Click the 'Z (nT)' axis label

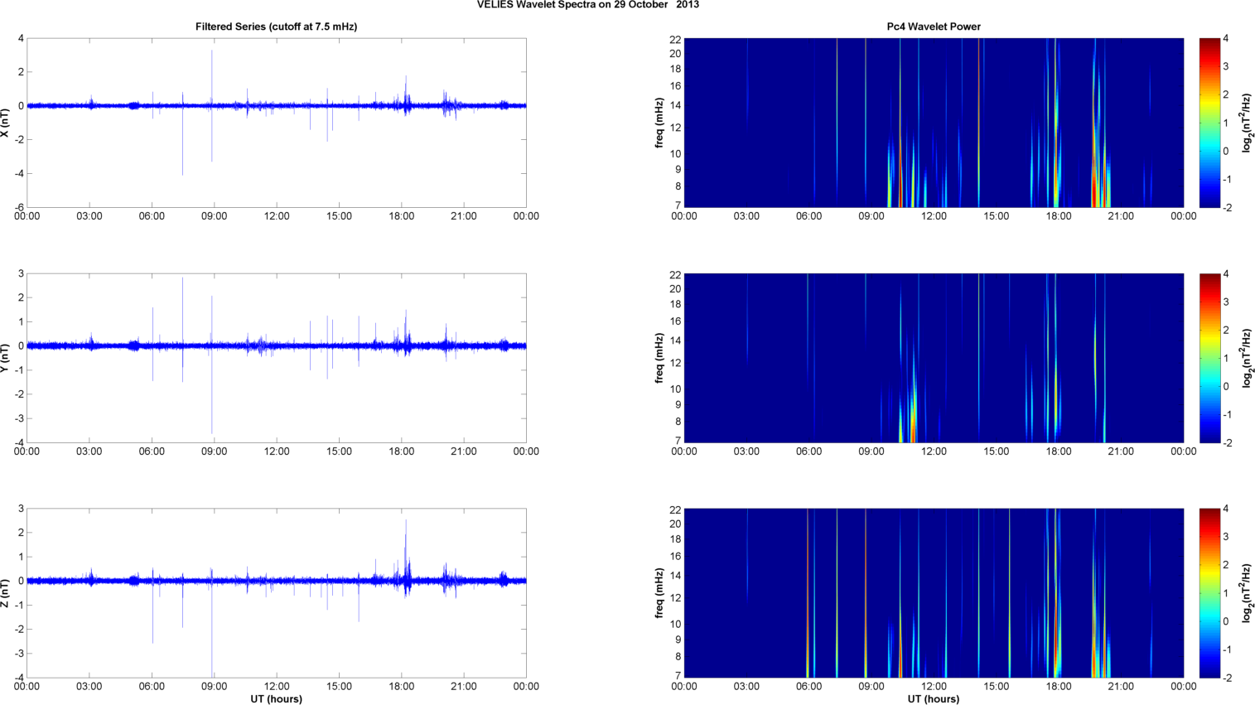click(5, 593)
